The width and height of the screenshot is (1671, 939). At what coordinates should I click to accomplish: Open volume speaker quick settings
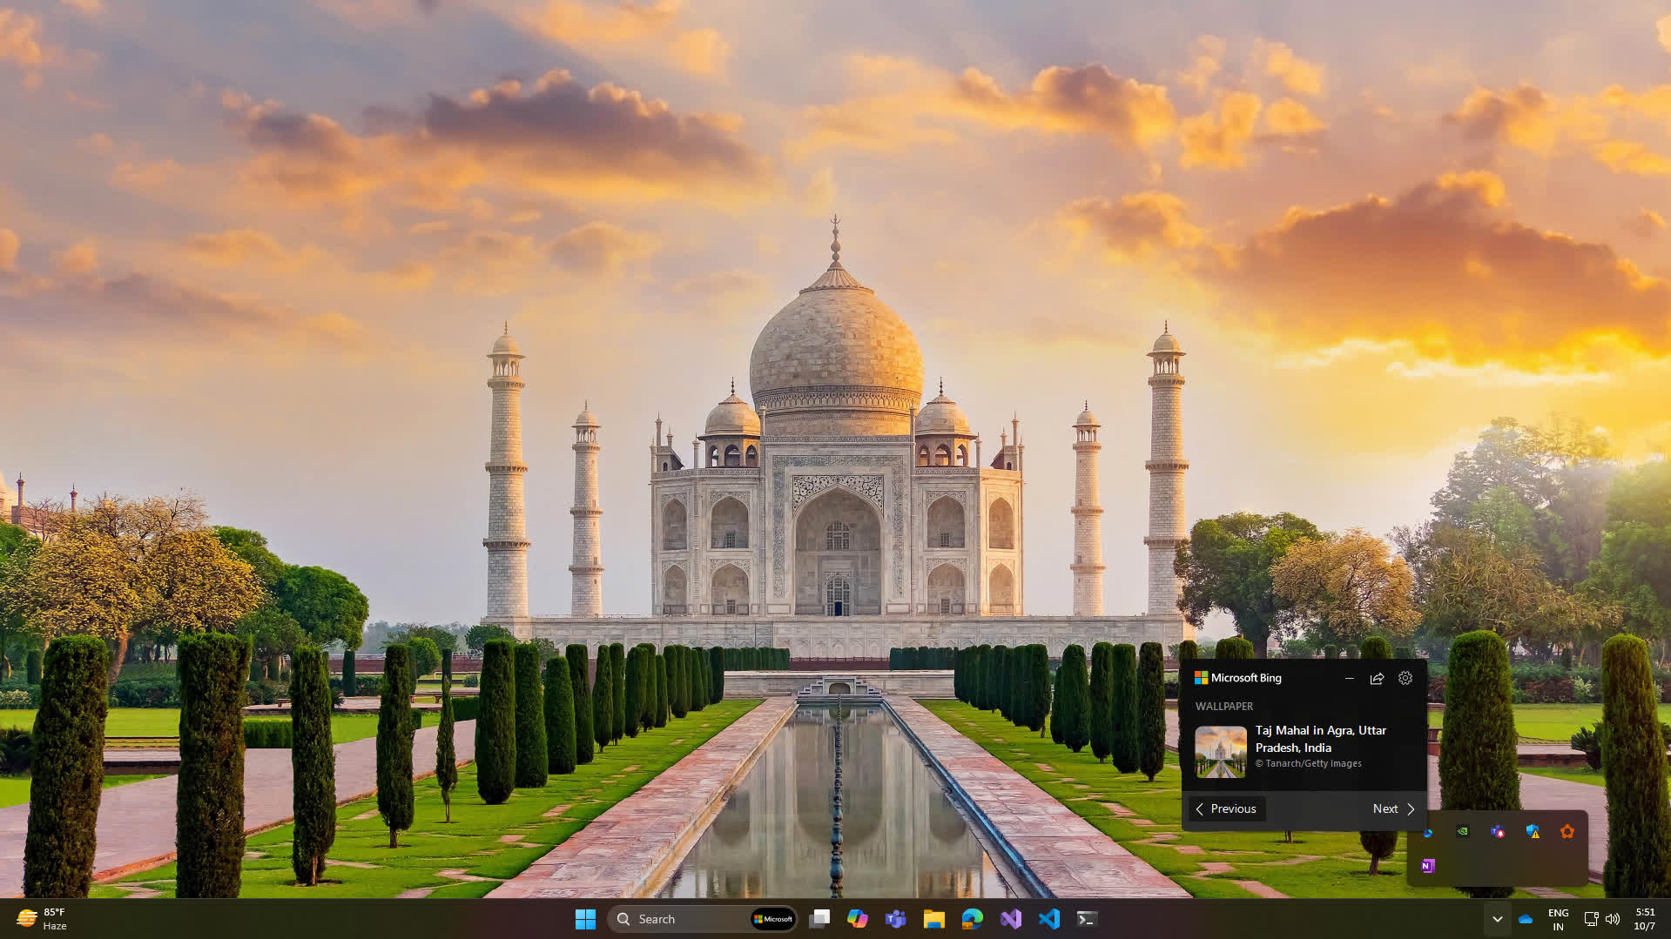(1613, 919)
